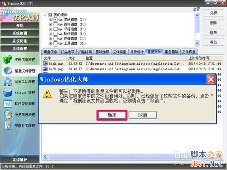Screen dimensions: 227x170
Task: Enable the 软件磁盘 (F:) checkbox
Action: click(x=55, y=34)
